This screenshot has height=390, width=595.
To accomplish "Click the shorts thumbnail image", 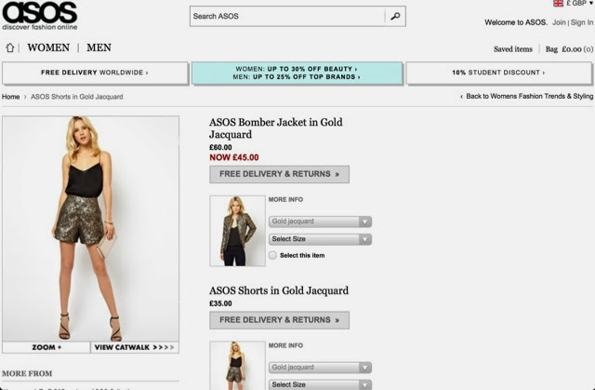I will [238, 365].
